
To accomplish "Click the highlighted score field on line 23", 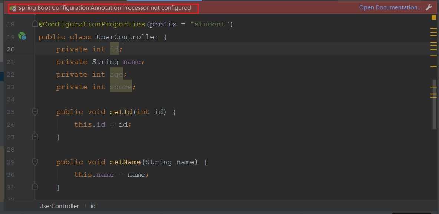I will click(x=121, y=87).
